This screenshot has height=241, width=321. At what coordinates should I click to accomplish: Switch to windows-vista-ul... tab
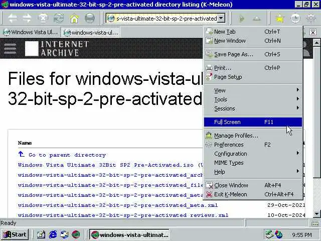91,32
